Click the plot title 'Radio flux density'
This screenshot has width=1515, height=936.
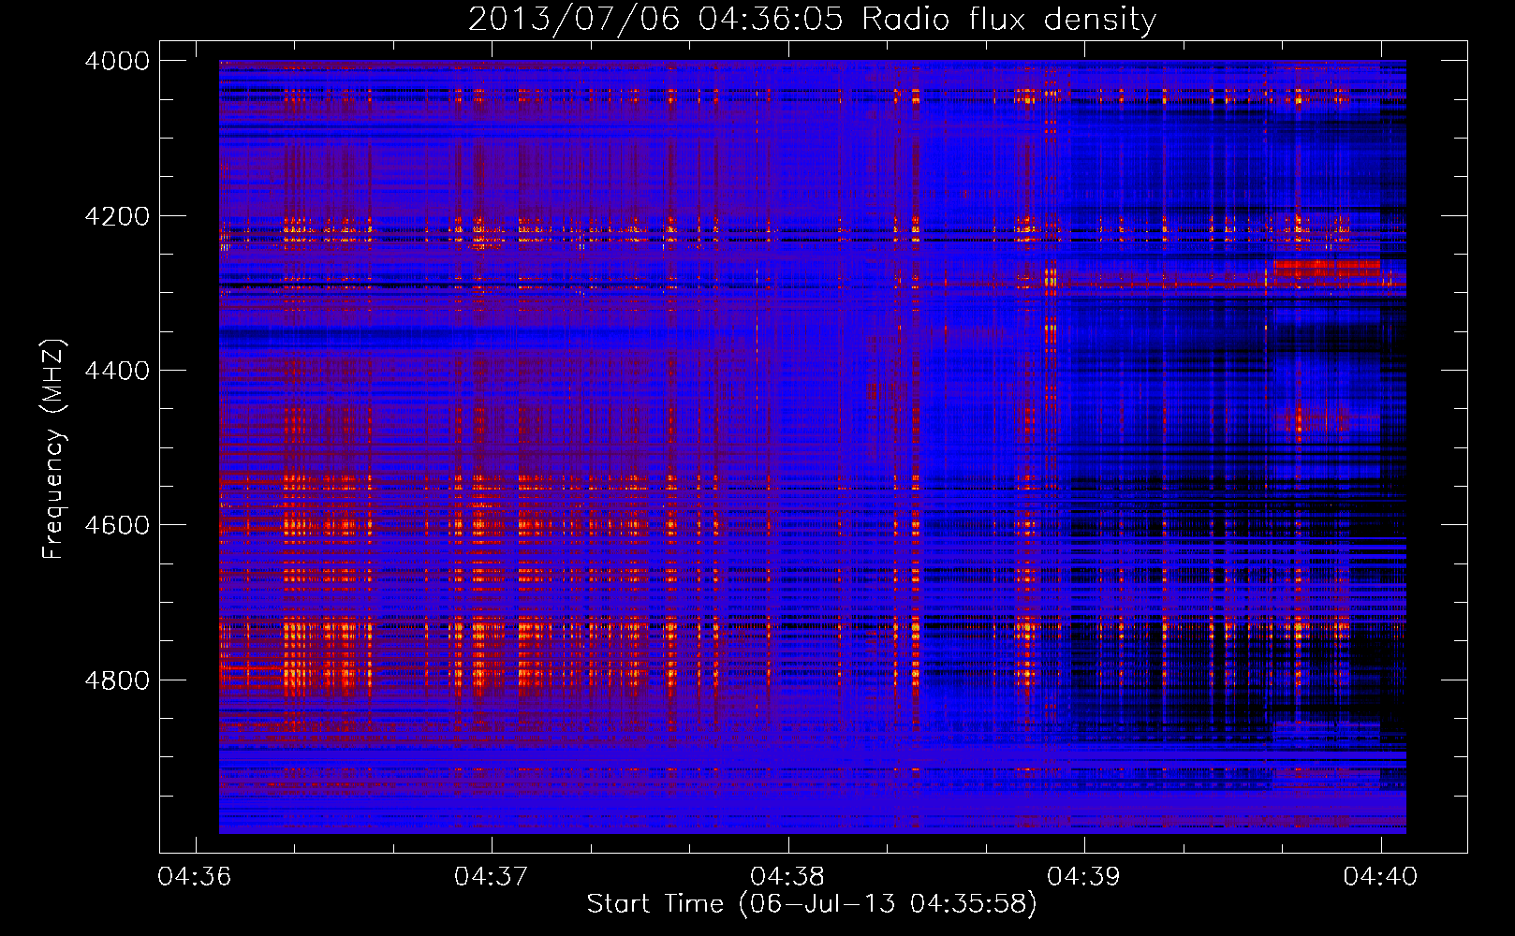click(1008, 20)
